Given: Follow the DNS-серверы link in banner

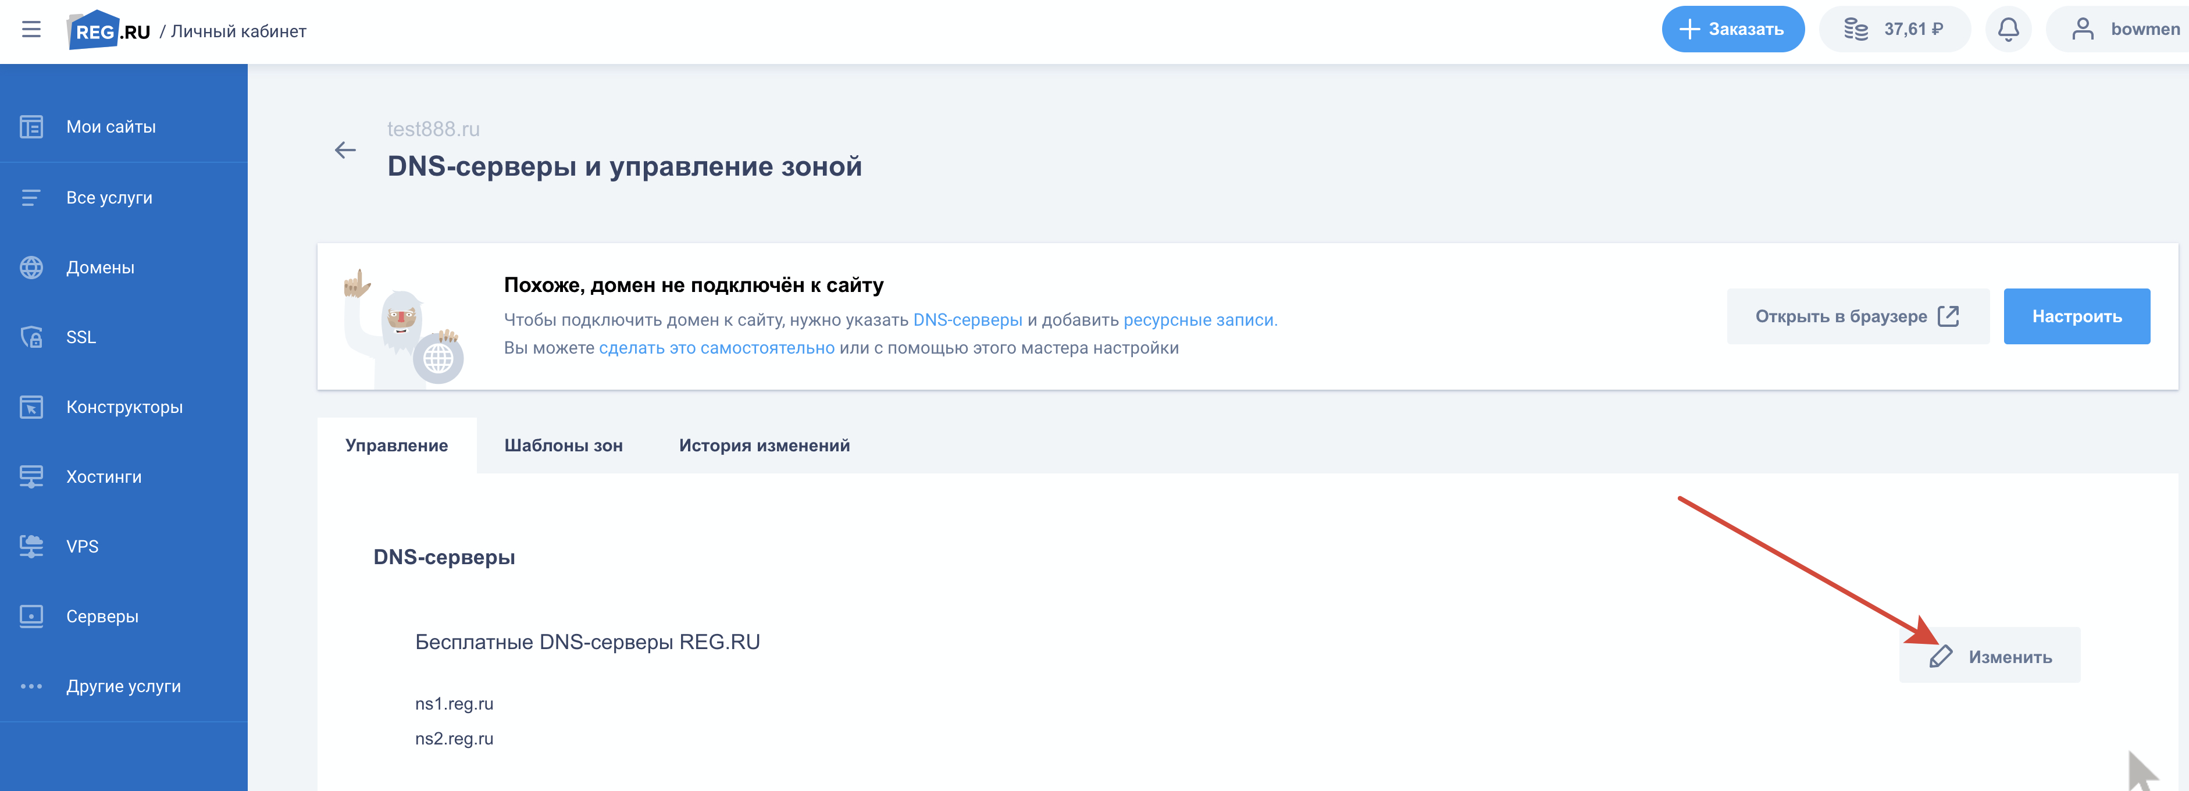Looking at the screenshot, I should 967,320.
